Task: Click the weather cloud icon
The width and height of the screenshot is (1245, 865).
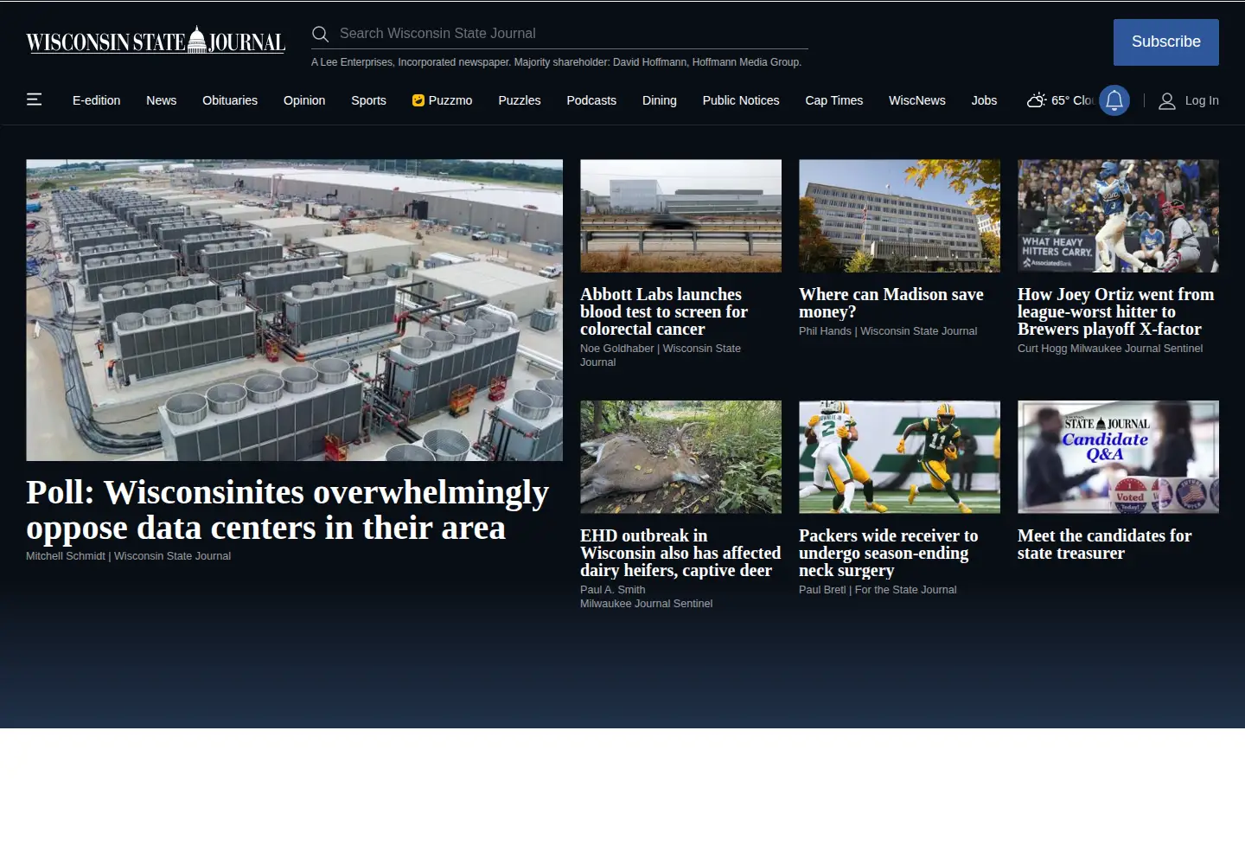Action: [1037, 100]
